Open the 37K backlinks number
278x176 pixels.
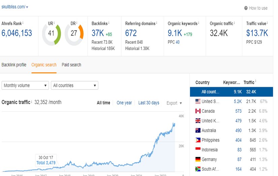98,33
